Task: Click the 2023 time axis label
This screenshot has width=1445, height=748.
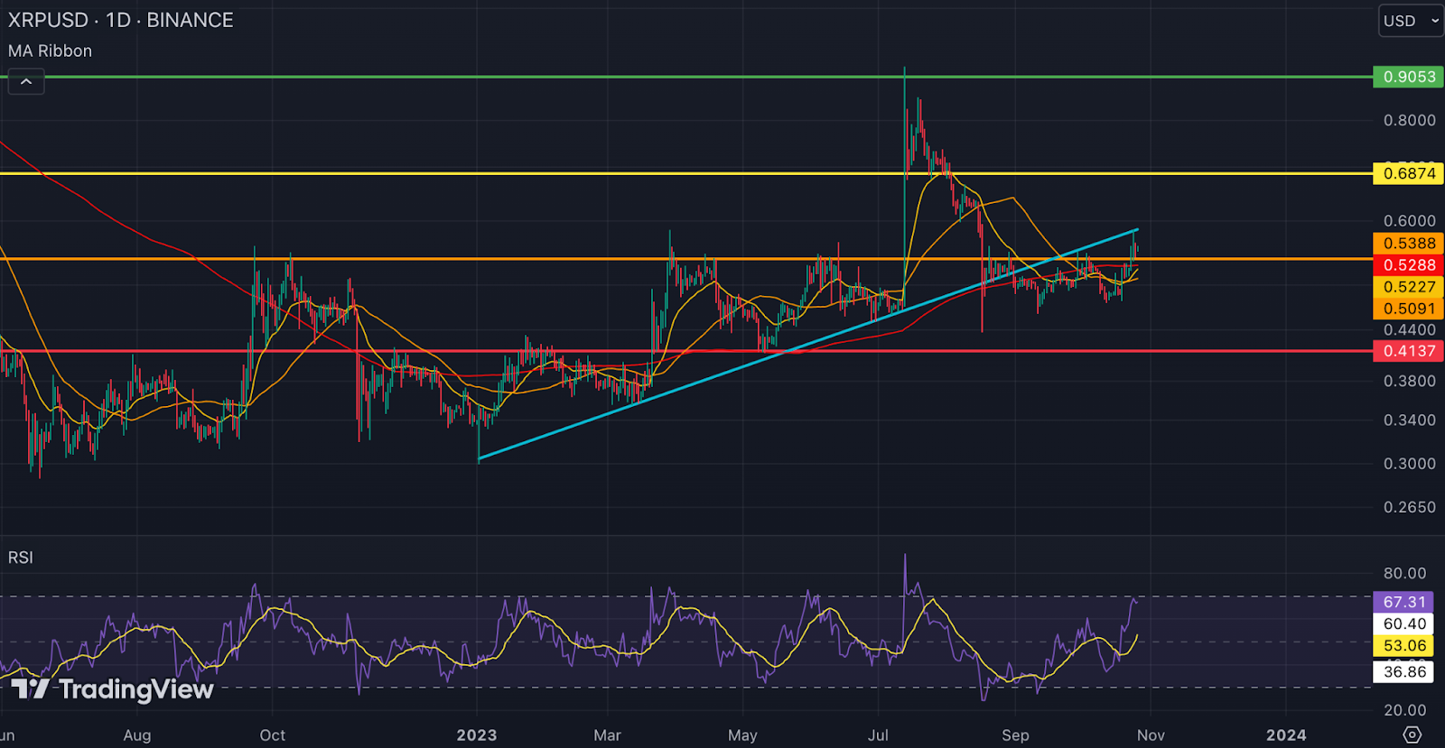Action: point(477,735)
